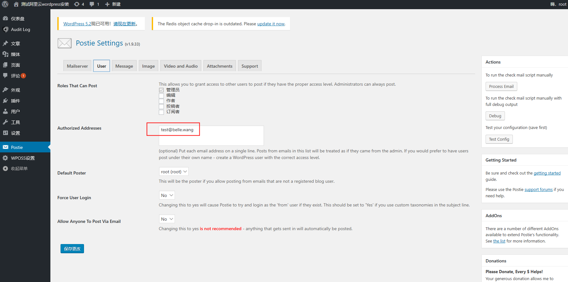Image resolution: width=568 pixels, height=282 pixels.
Task: Go to the Attachments tab
Action: 219,66
